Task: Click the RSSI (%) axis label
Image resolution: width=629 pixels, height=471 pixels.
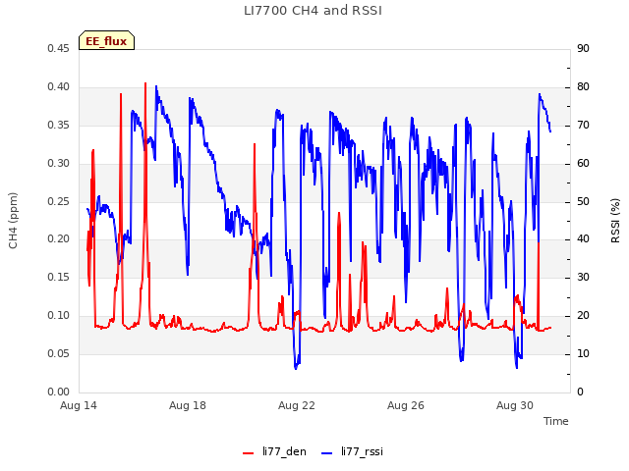Action: [x=615, y=221]
